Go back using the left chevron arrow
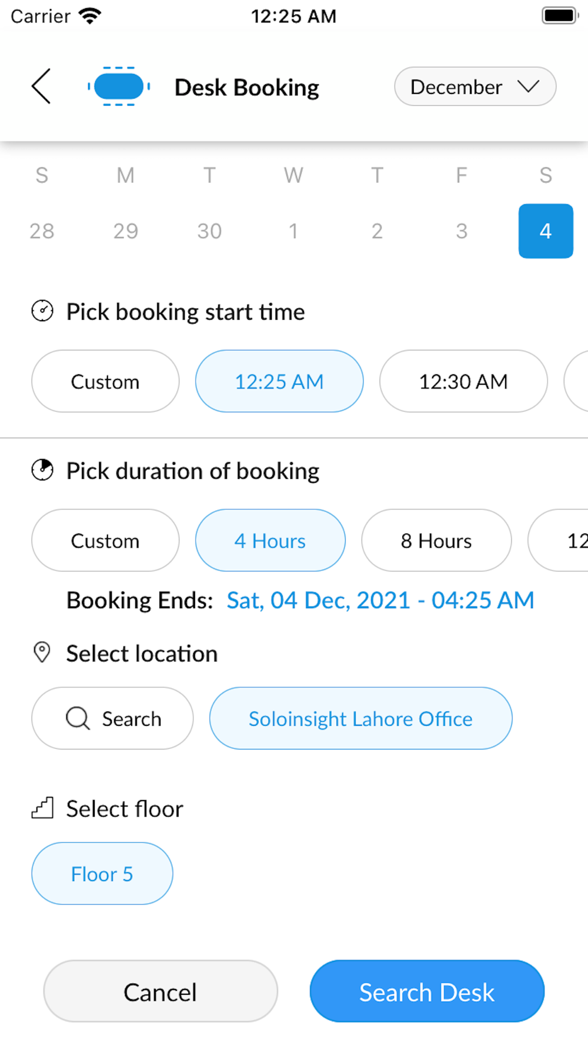Screen dimensions: 588x1046 click(41, 86)
